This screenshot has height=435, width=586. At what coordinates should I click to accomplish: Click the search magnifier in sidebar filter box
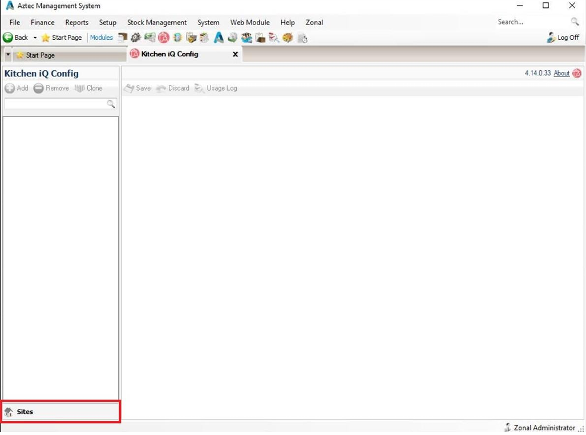pyautogui.click(x=111, y=104)
